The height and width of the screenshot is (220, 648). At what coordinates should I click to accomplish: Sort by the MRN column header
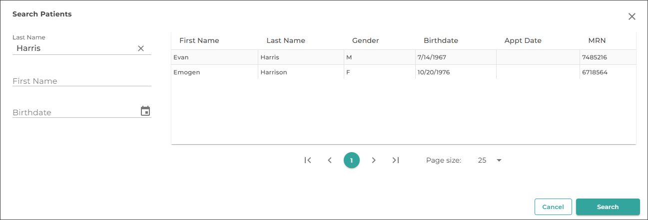[597, 40]
